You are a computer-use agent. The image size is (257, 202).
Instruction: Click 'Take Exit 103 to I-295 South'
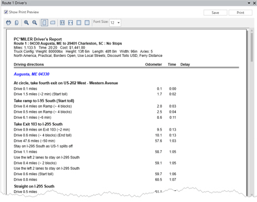click(38, 124)
